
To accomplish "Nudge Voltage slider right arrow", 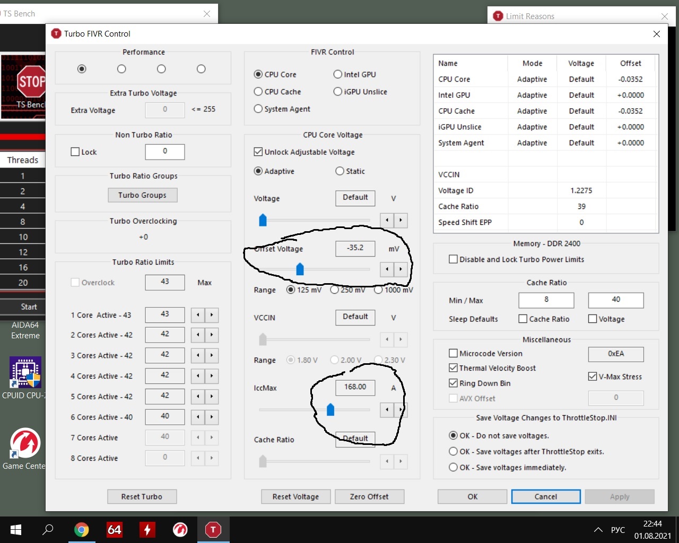I will [x=401, y=220].
